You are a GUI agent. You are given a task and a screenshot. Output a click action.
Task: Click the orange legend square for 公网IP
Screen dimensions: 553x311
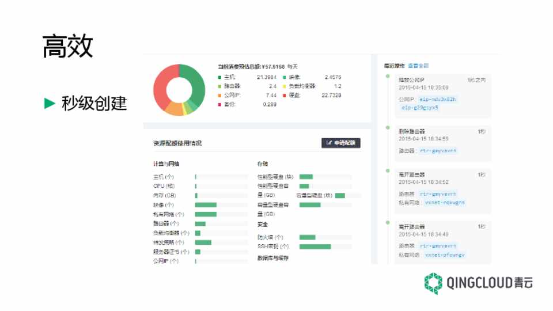pyautogui.click(x=219, y=95)
